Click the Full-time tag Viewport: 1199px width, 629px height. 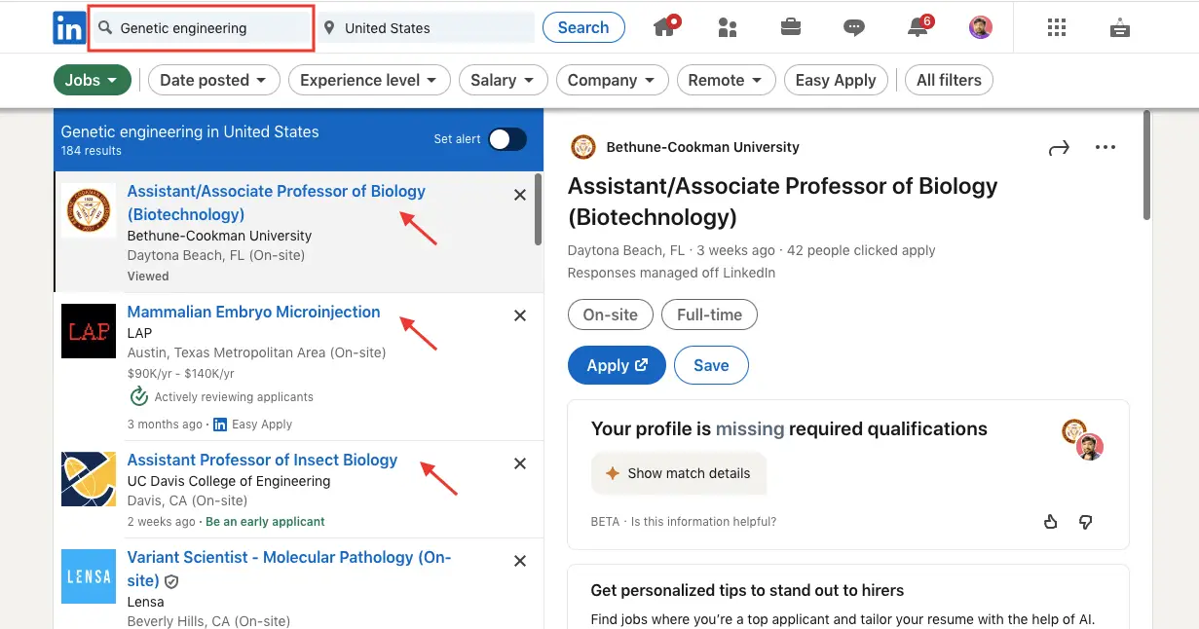pyautogui.click(x=709, y=314)
